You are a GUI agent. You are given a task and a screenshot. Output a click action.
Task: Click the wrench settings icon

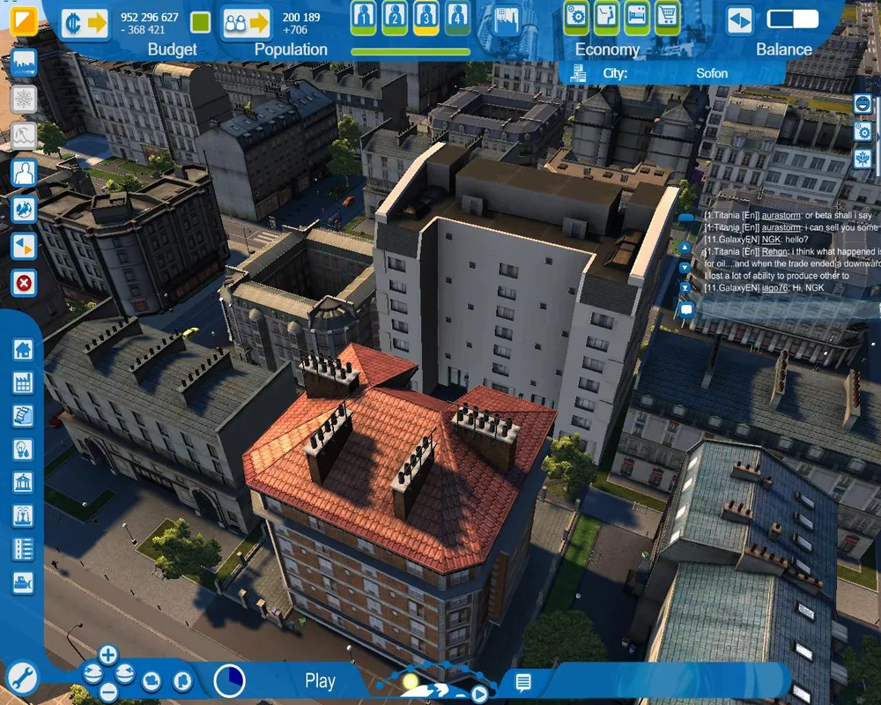tap(22, 677)
